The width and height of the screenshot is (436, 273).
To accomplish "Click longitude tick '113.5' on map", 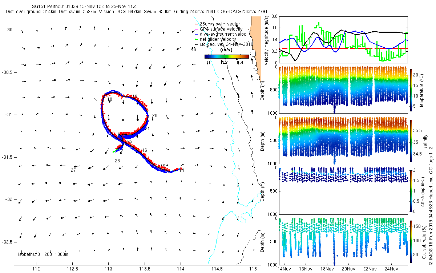I will click(x=145, y=269).
